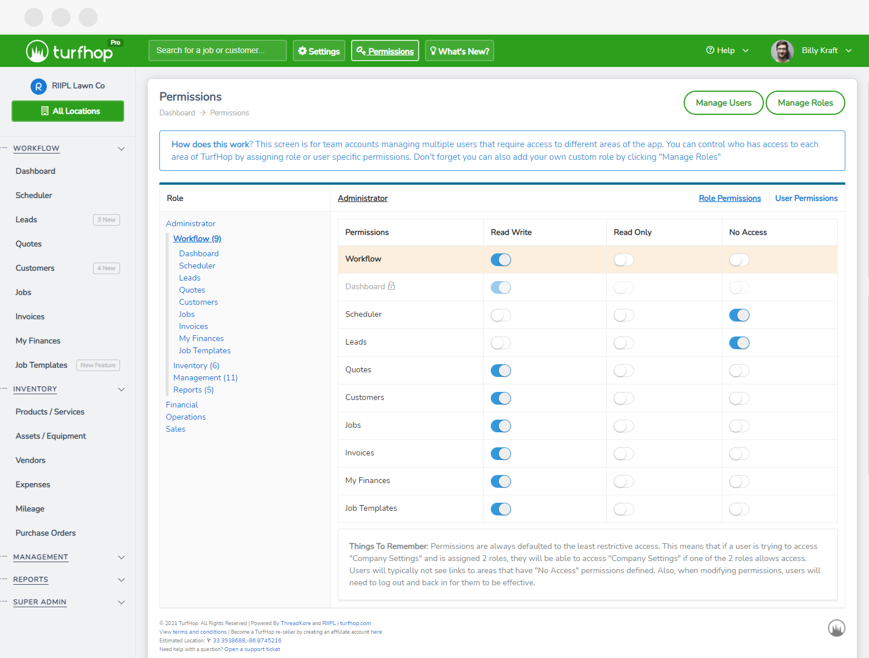The image size is (869, 658).
Task: Expand the Management sidebar section
Action: click(121, 557)
